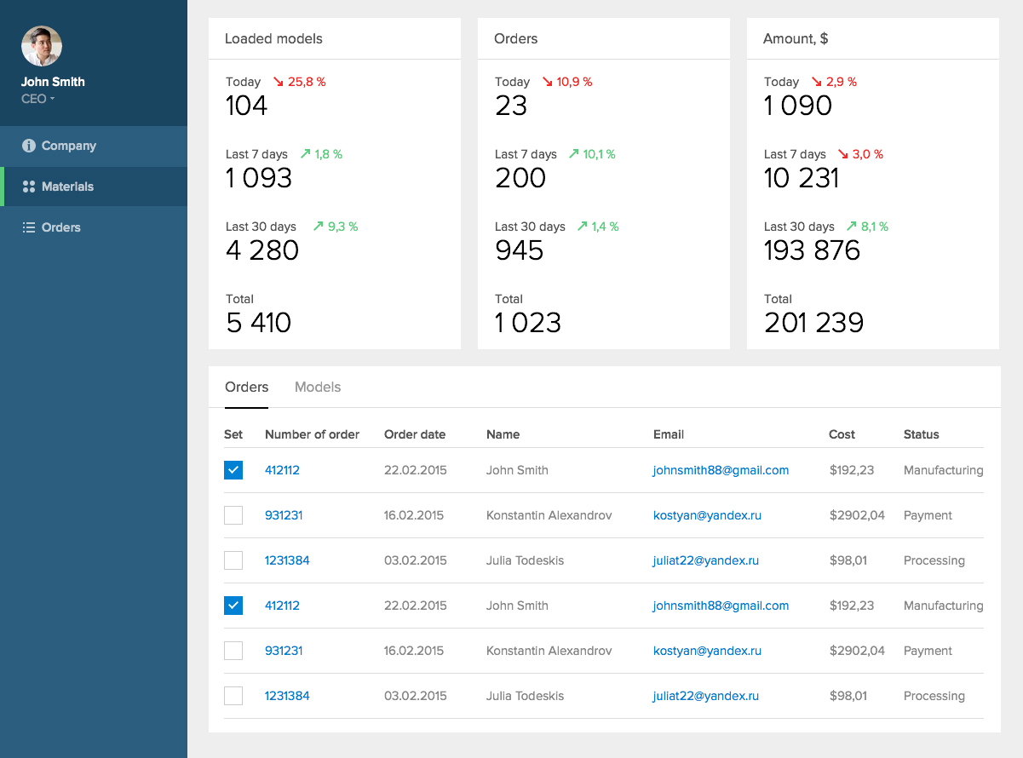Click the green up arrow beside 10,1 %
The image size is (1023, 758).
pyautogui.click(x=572, y=154)
